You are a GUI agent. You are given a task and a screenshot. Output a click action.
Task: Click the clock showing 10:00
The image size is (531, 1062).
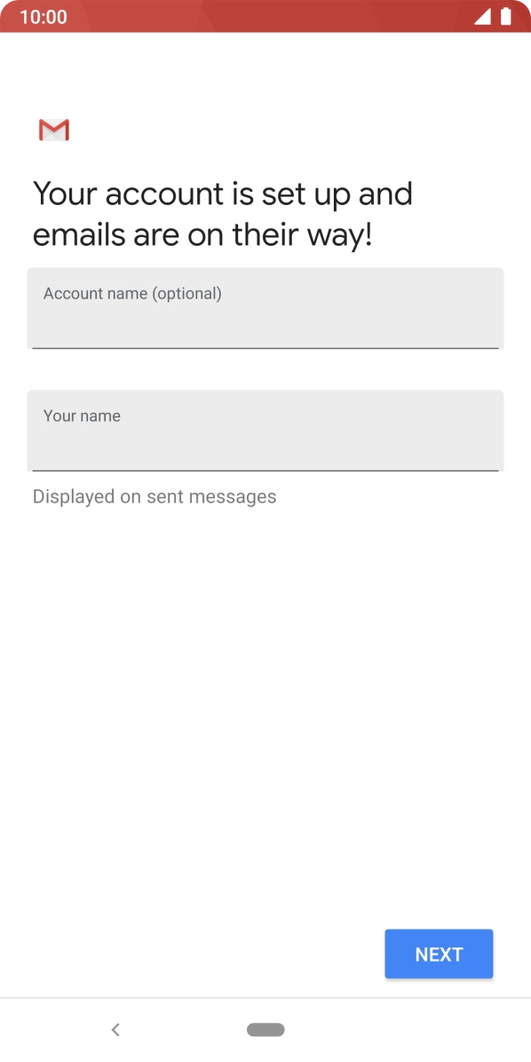[43, 17]
